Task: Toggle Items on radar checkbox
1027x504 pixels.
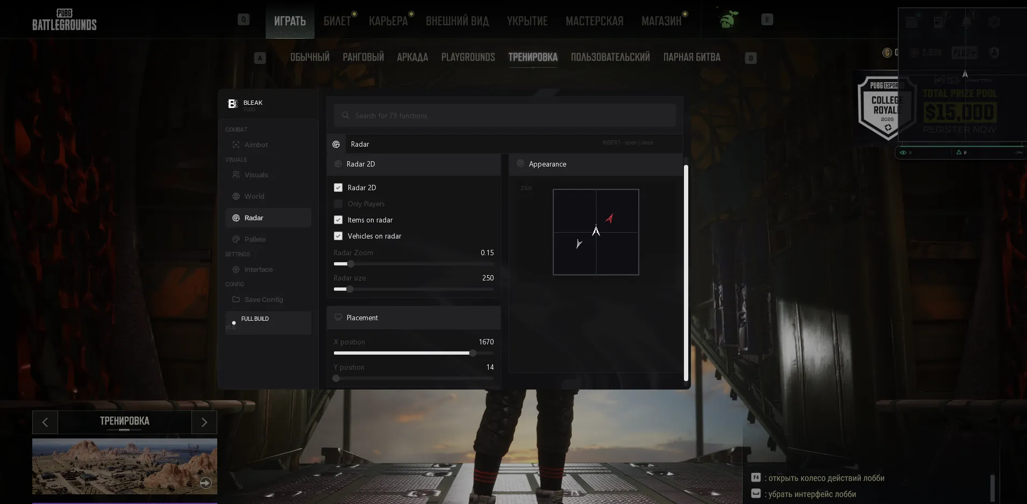Action: [338, 220]
